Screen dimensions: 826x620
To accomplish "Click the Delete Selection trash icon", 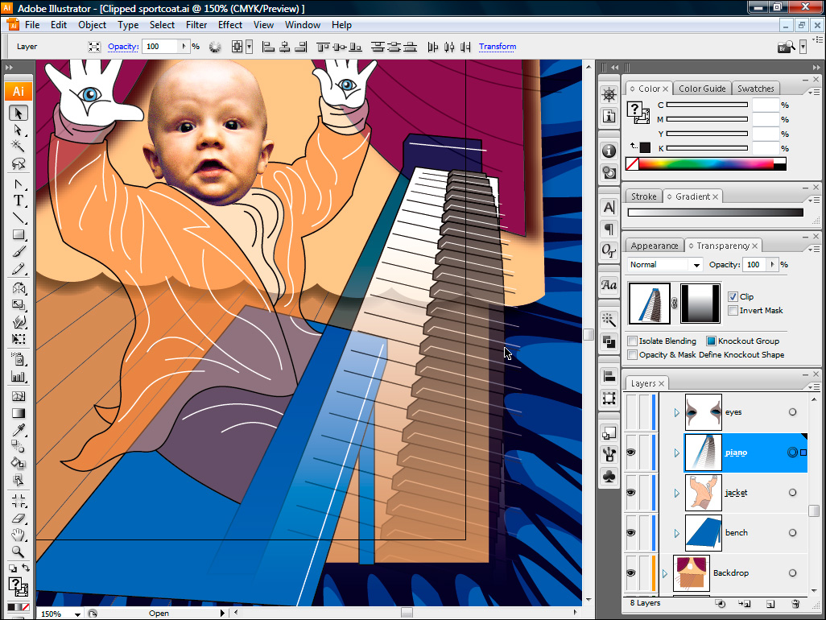I will click(795, 603).
